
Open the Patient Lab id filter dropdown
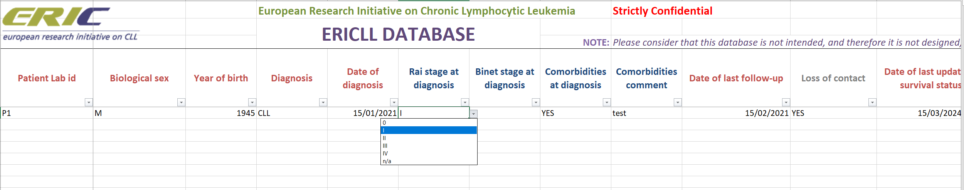click(89, 102)
